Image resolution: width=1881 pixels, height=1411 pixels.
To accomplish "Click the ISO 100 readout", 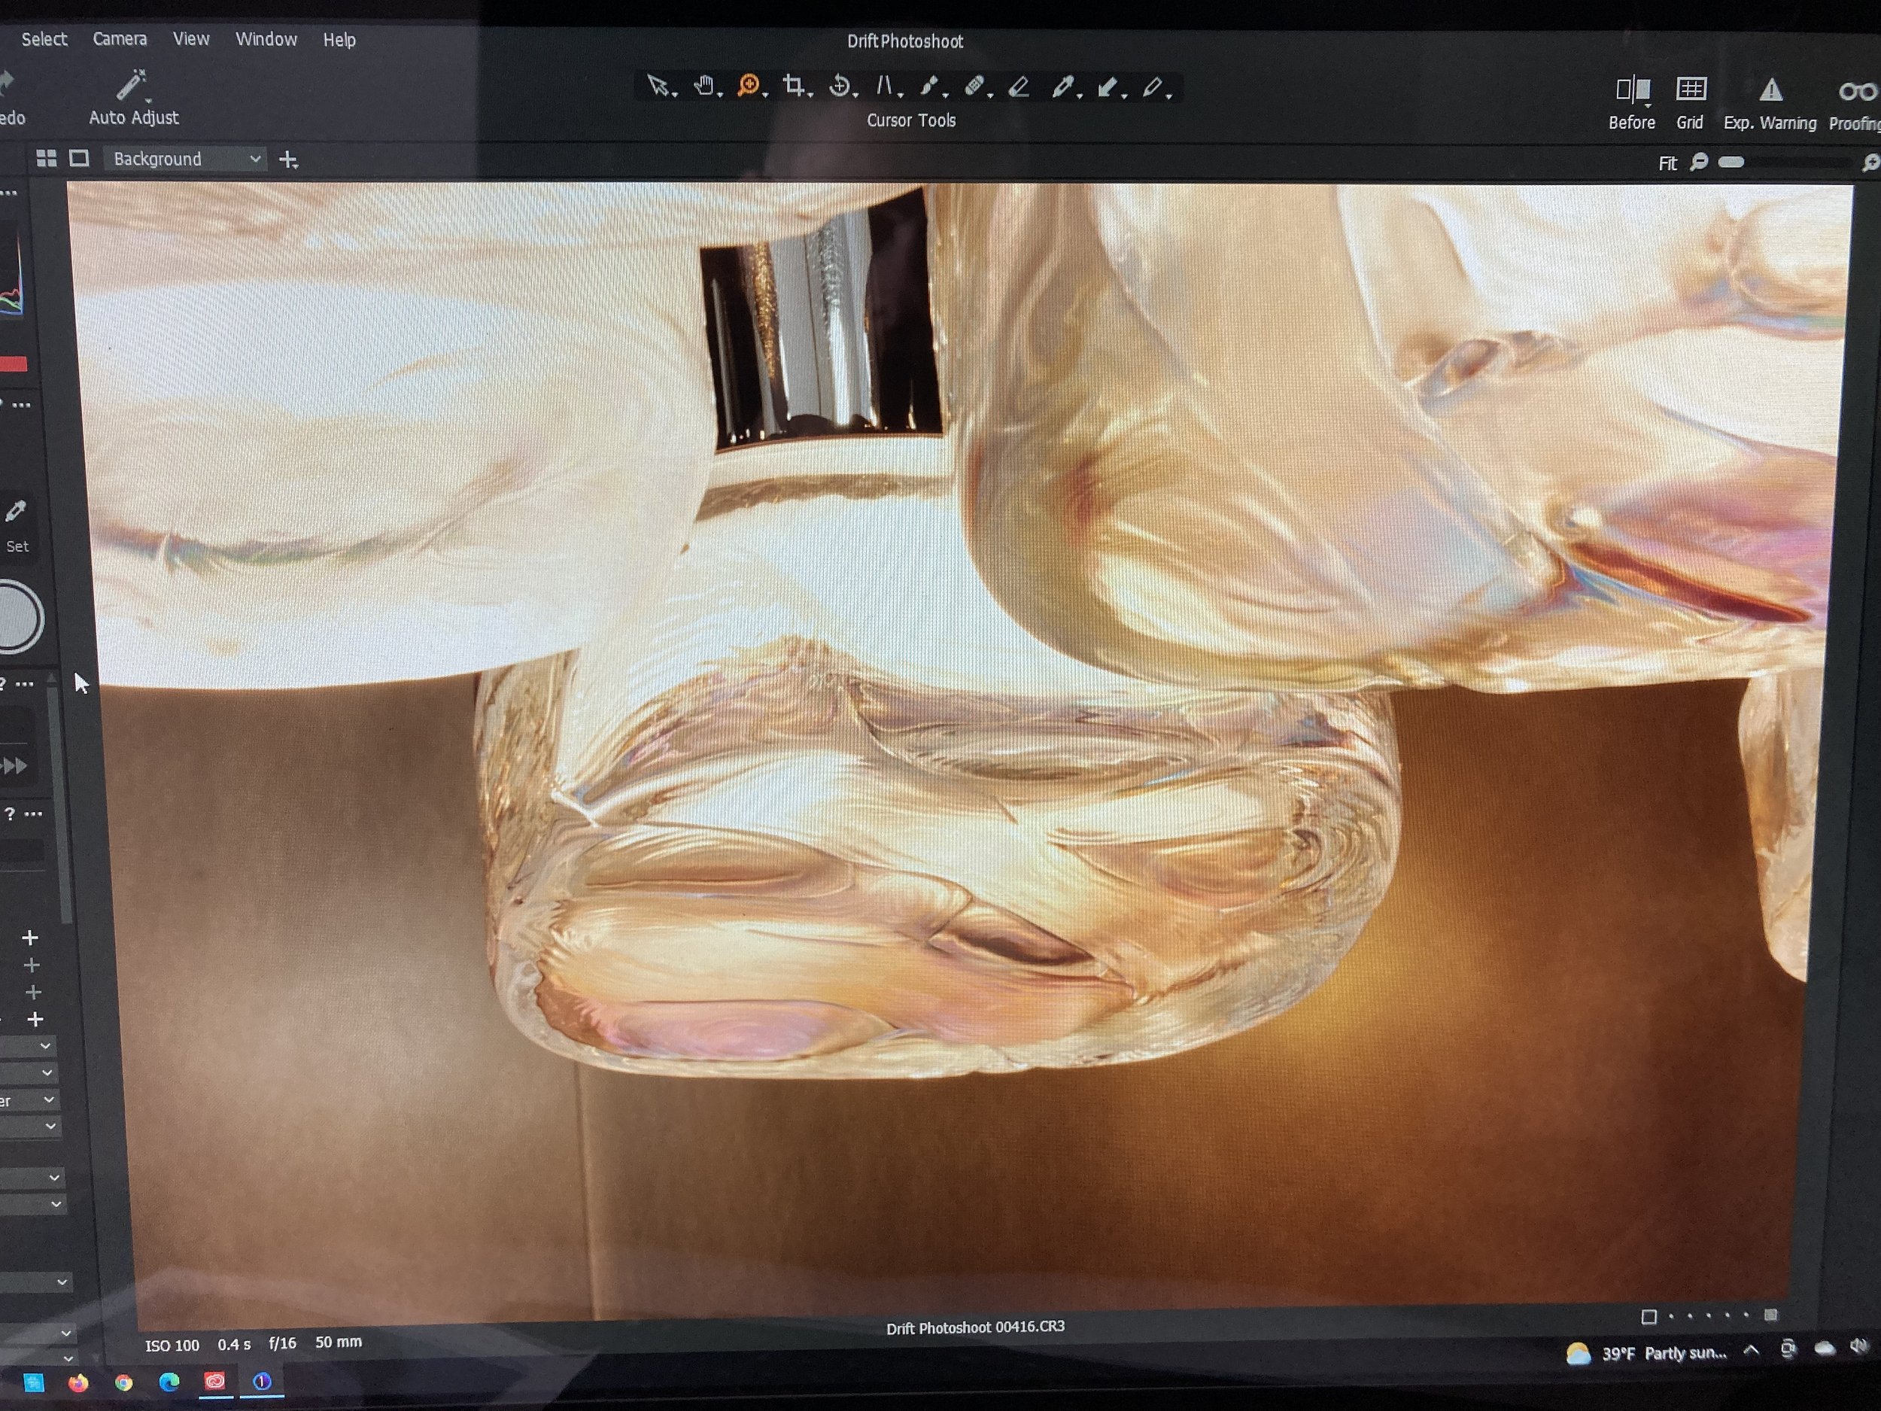I will (x=172, y=1346).
